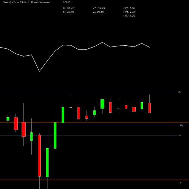Viewport: 189px width, 189px height.
Task: Click the price axis label 26
Action: pyautogui.click(x=180, y=92)
